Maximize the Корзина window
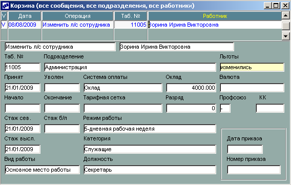 [276, 6]
